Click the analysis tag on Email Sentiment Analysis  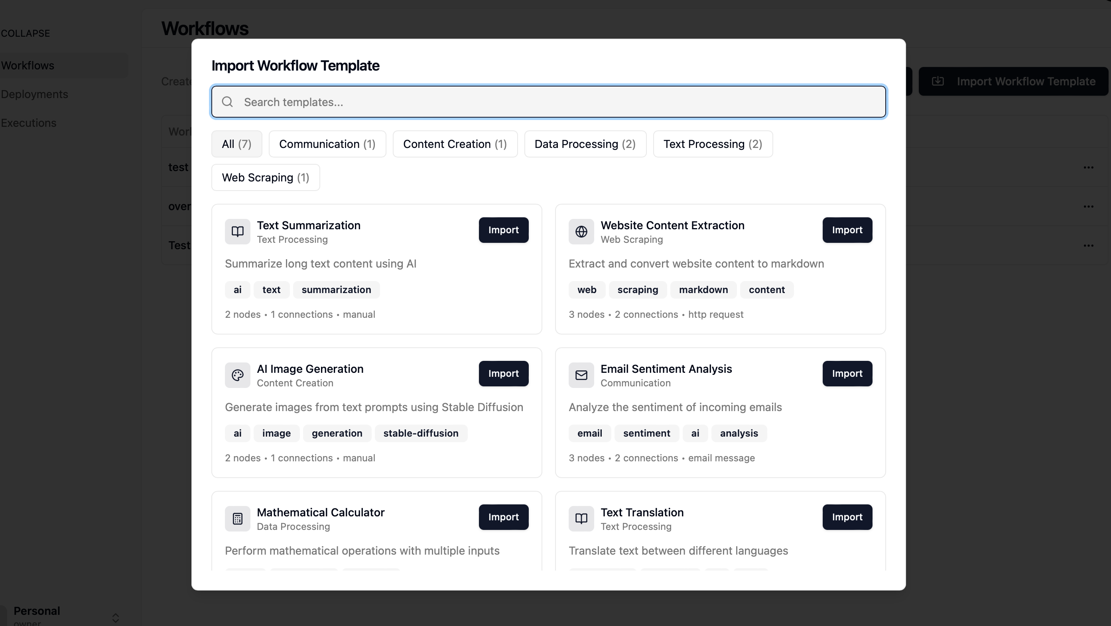[739, 433]
